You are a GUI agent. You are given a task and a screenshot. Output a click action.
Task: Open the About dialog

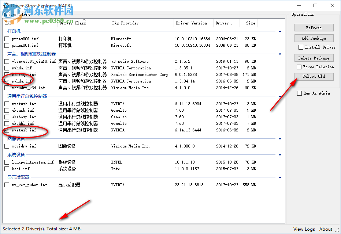326,229
